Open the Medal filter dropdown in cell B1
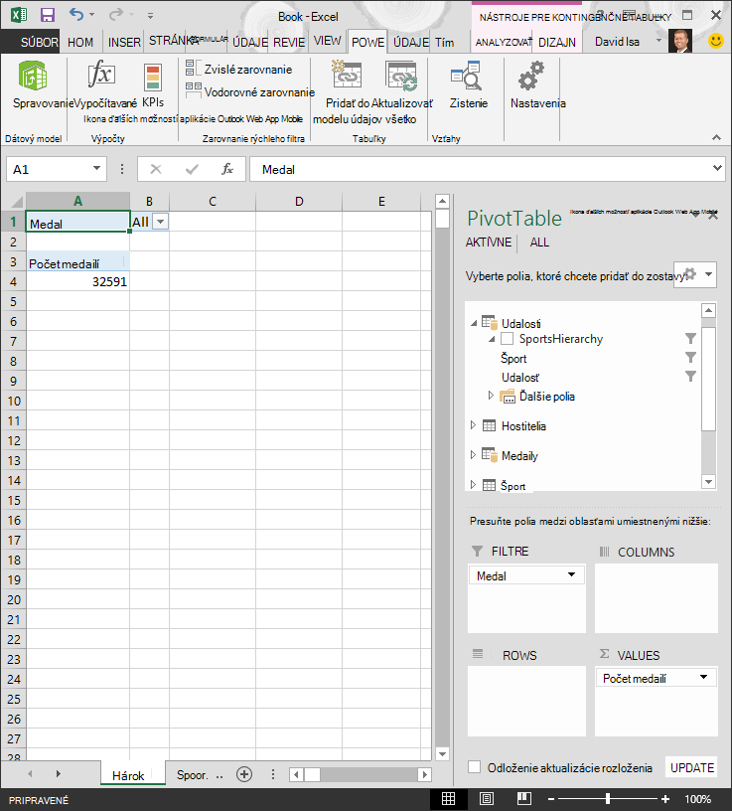The height and width of the screenshot is (811, 732). 161,222
